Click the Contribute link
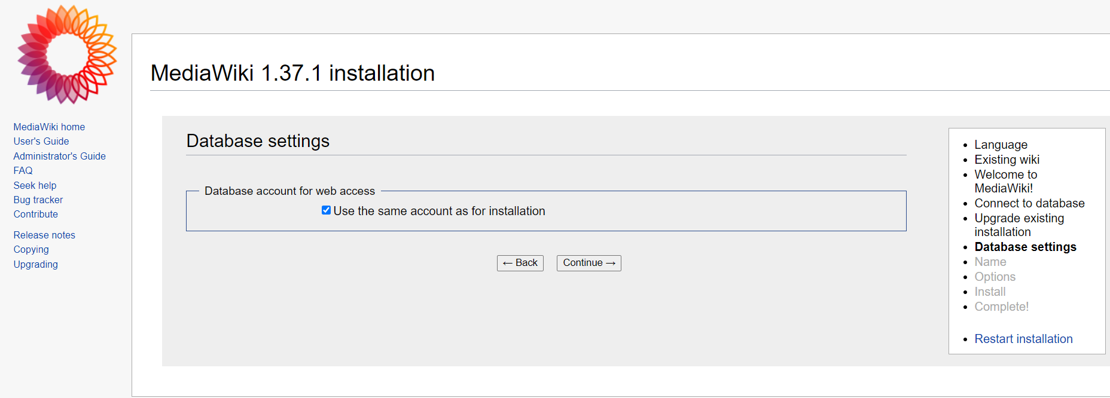Image resolution: width=1110 pixels, height=398 pixels. point(36,214)
